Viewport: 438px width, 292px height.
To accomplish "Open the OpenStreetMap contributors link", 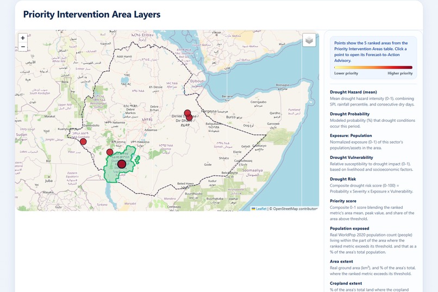I will click(x=295, y=209).
